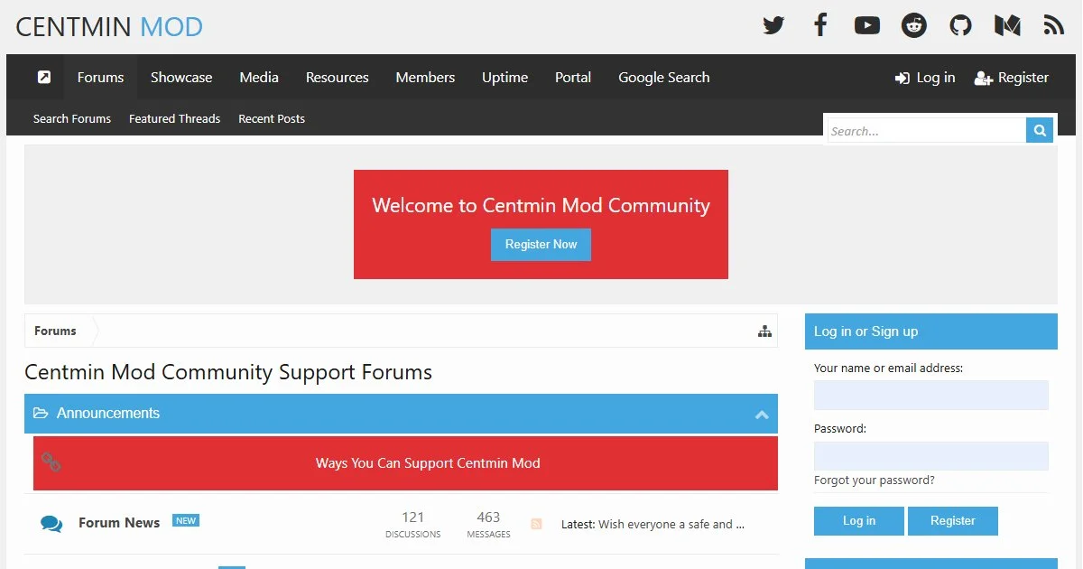Click the sidebar Register button

coord(953,521)
